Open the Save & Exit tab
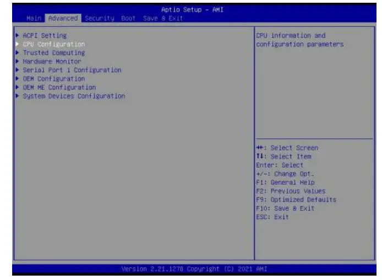 pyautogui.click(x=163, y=18)
